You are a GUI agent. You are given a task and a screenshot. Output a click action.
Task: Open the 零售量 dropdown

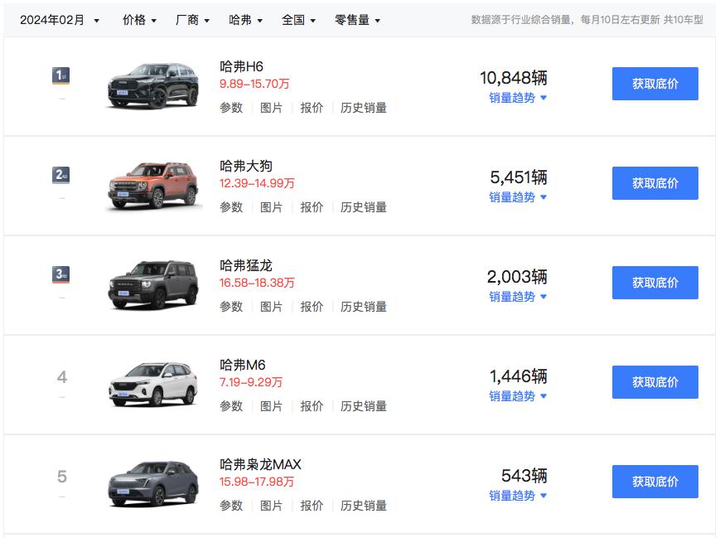[357, 20]
